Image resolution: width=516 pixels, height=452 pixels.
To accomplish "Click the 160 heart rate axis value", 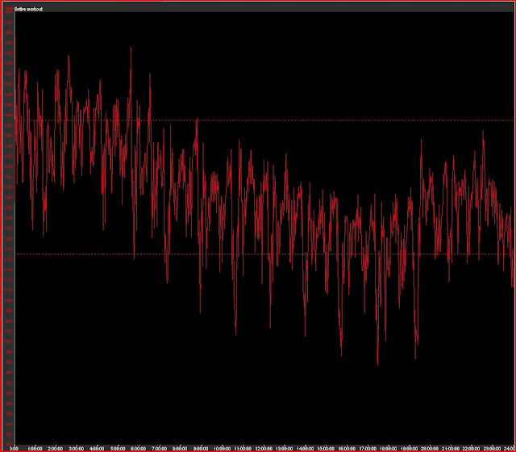I will tap(9, 32).
